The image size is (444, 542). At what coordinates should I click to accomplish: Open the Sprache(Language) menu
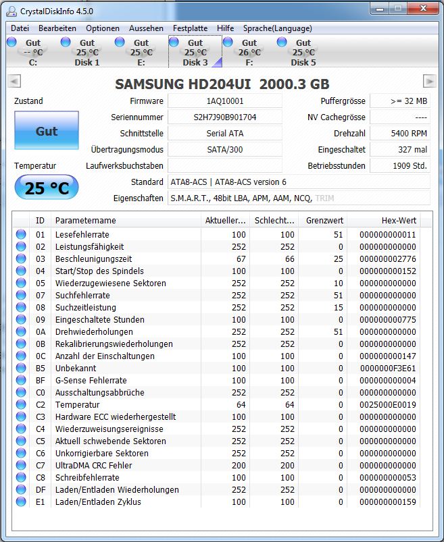tap(278, 28)
